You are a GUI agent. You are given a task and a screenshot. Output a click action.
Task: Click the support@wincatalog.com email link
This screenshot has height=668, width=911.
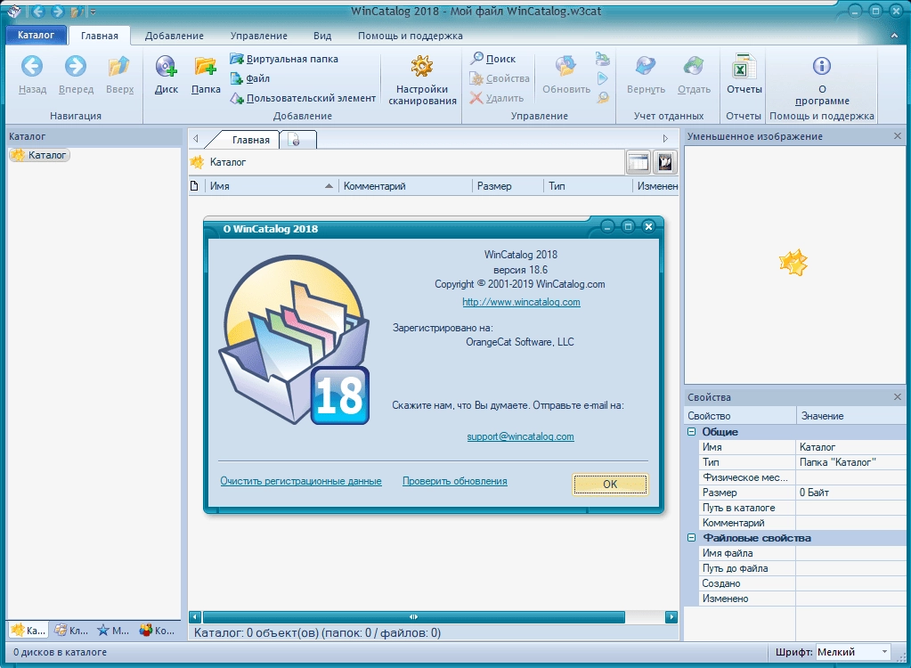(521, 436)
